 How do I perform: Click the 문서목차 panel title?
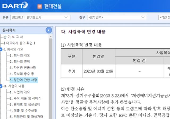[9, 30]
